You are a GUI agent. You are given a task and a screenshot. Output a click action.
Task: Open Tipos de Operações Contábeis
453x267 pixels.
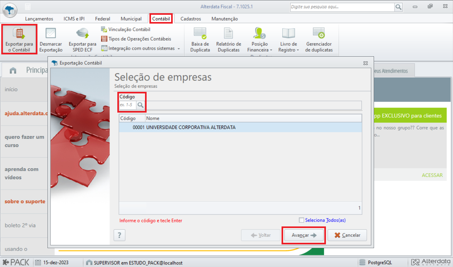pos(136,39)
